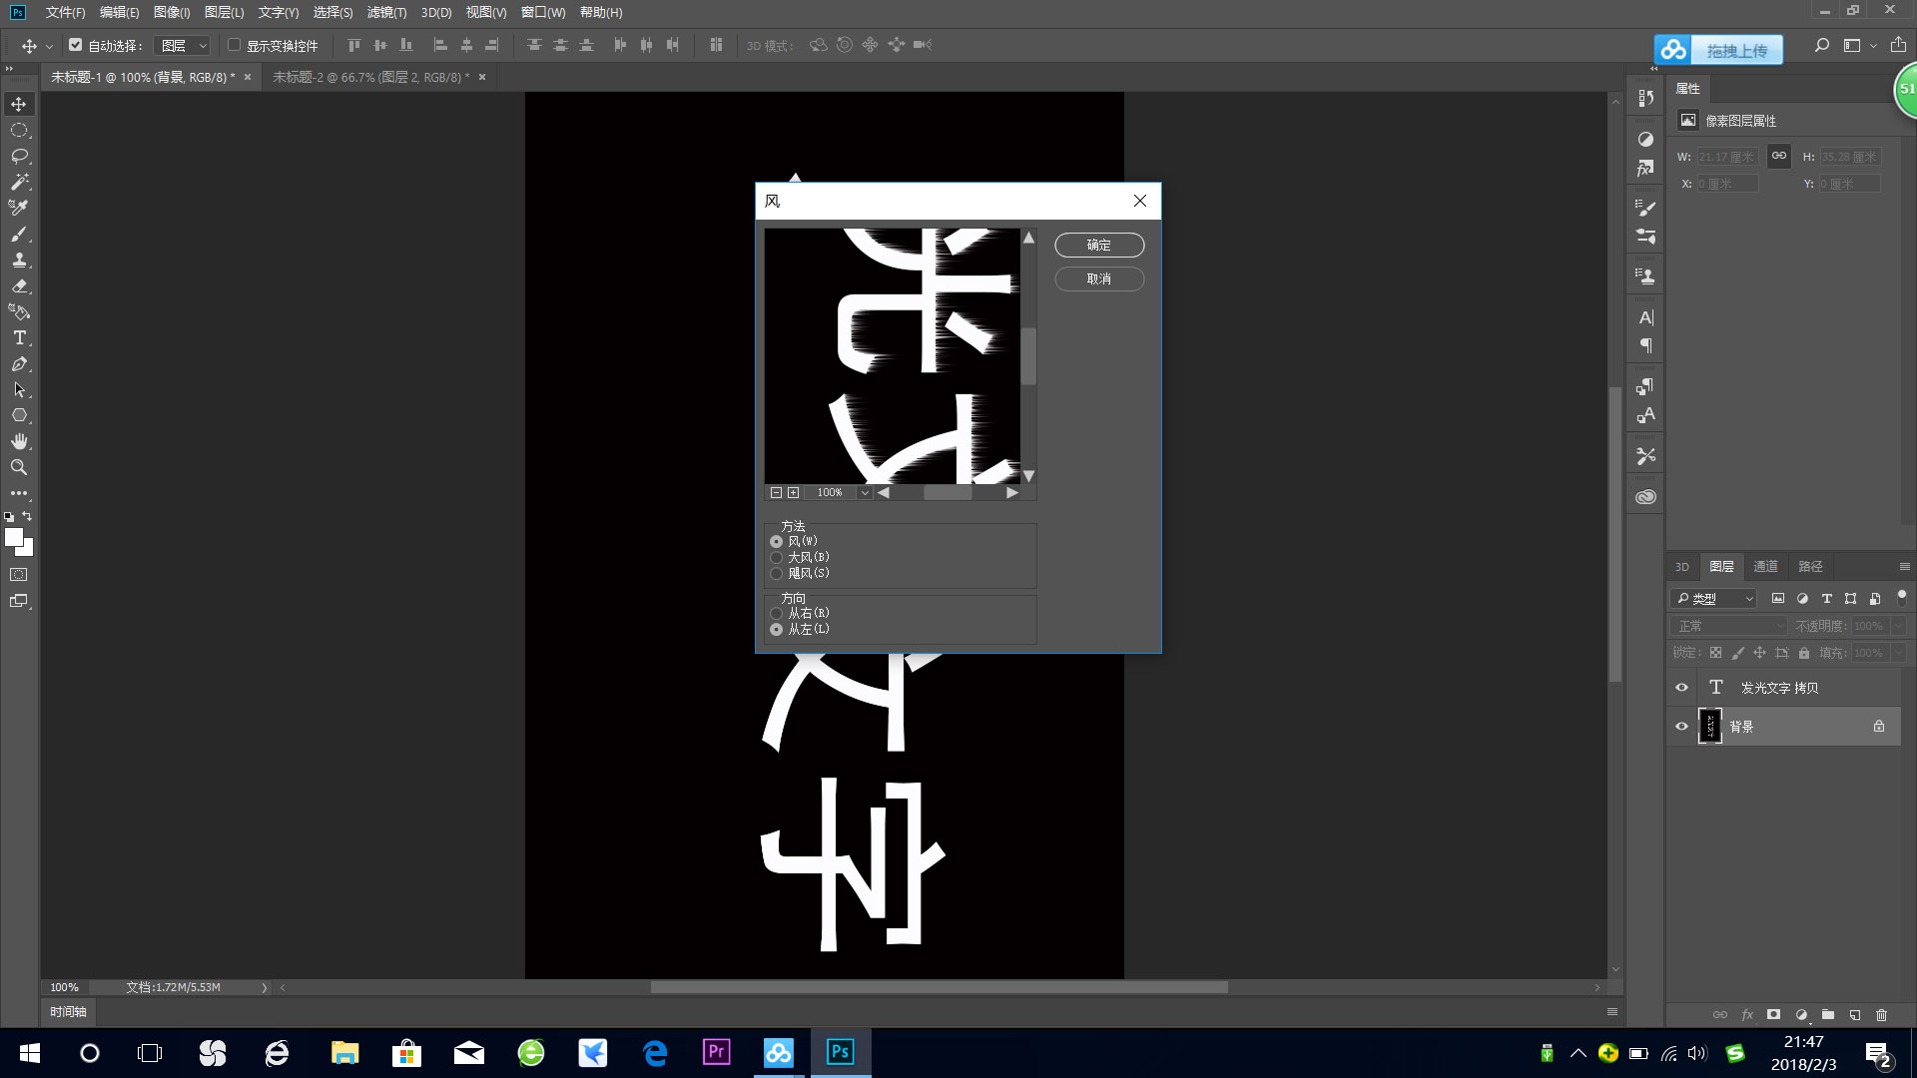
Task: Click the 取消 button in the Wind dialog
Action: 1098,278
